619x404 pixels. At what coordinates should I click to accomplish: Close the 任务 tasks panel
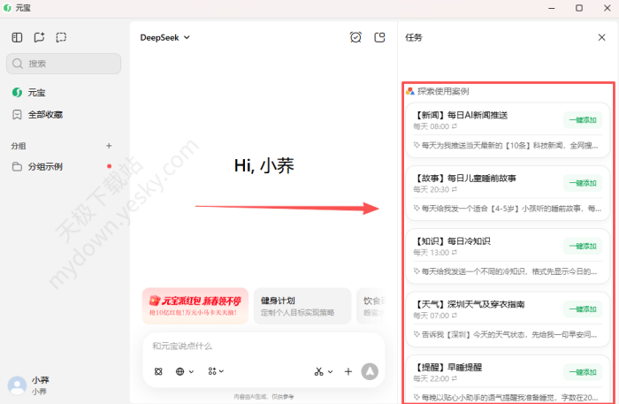(x=602, y=37)
